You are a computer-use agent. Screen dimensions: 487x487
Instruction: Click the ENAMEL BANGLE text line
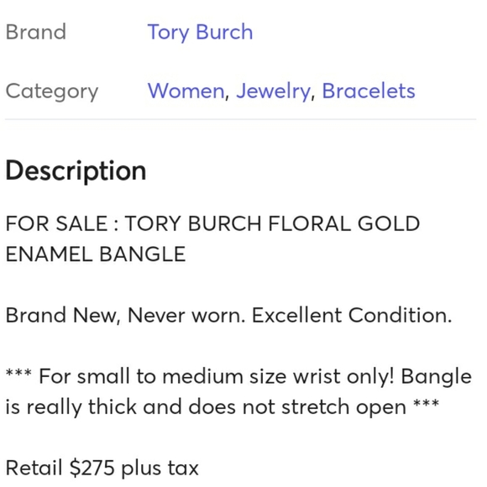[x=96, y=254]
